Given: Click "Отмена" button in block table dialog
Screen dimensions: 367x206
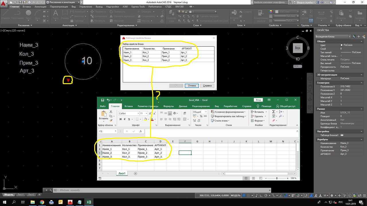Looking at the screenshot, I should (x=192, y=86).
